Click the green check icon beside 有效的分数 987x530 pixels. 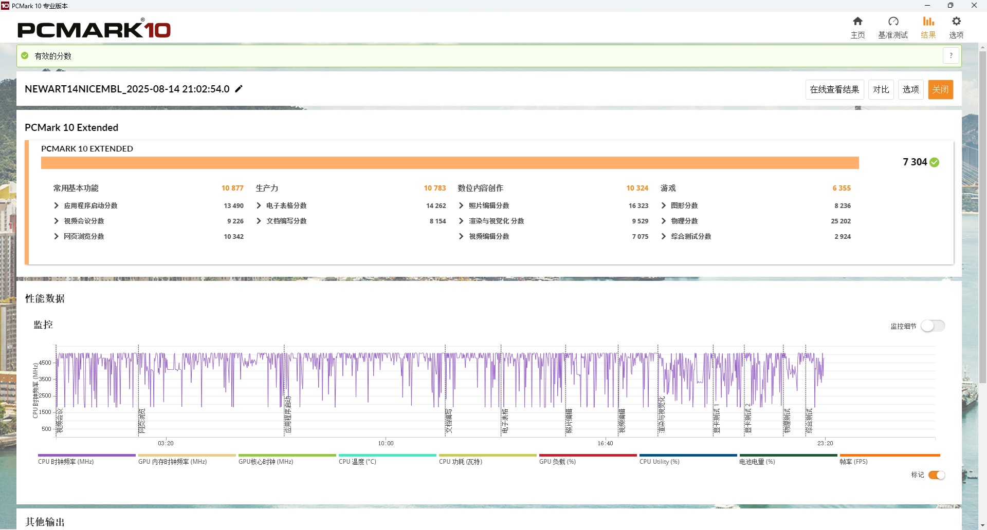click(25, 55)
